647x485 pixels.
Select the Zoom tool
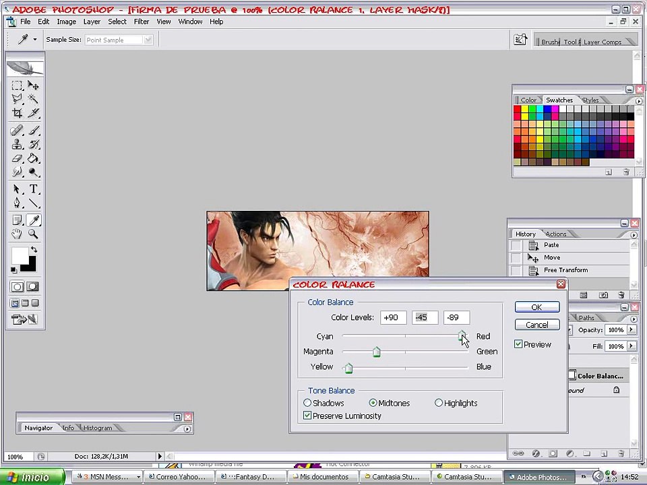coord(33,234)
